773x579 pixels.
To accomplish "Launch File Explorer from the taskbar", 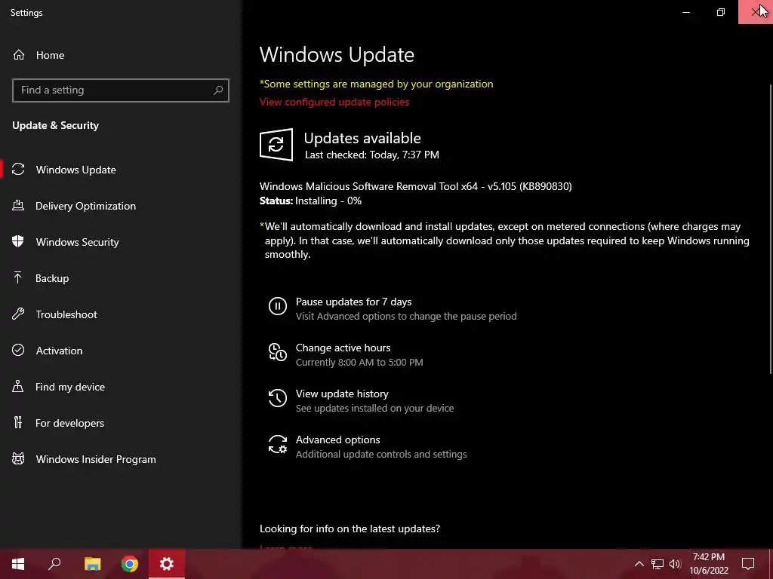I will (92, 564).
